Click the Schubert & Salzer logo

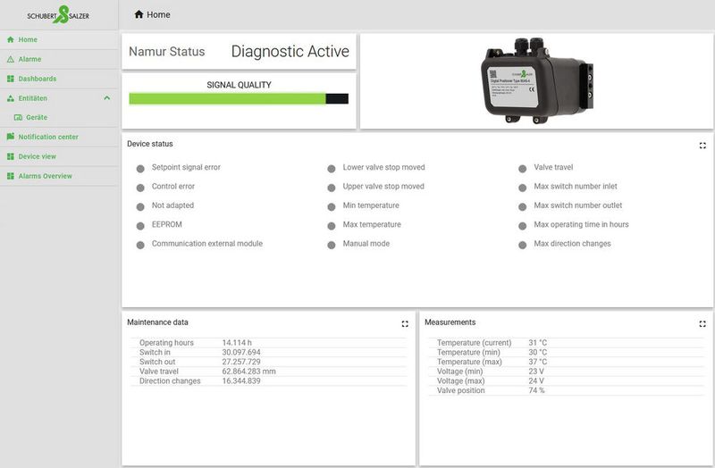[x=58, y=14]
